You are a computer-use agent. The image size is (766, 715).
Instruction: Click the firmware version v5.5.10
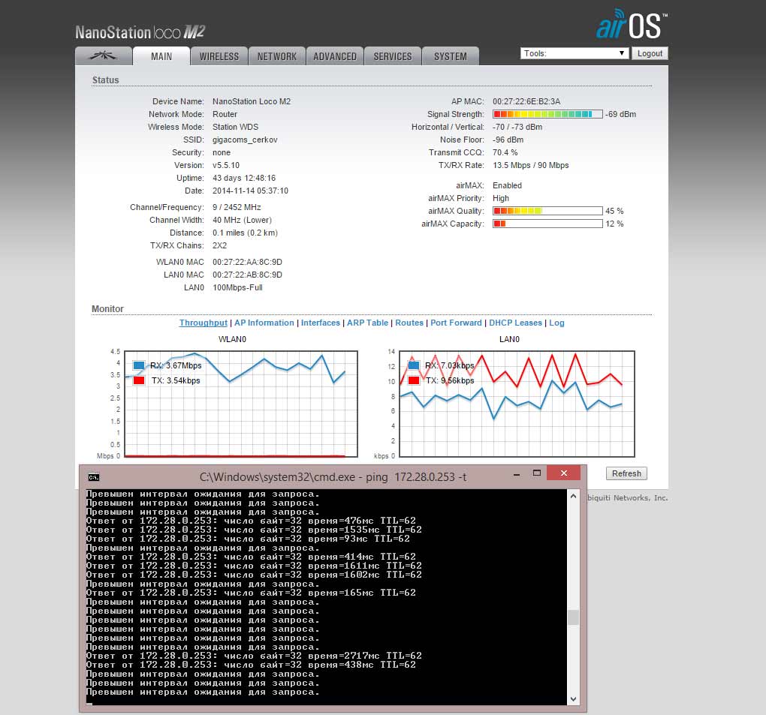click(x=226, y=166)
